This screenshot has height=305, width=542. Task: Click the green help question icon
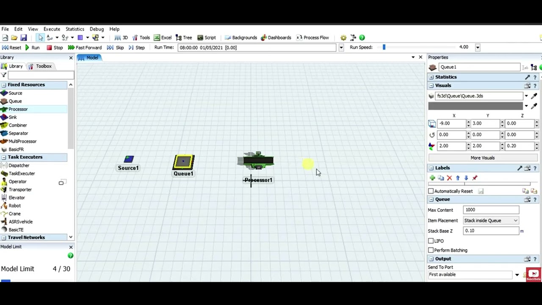[362, 38]
